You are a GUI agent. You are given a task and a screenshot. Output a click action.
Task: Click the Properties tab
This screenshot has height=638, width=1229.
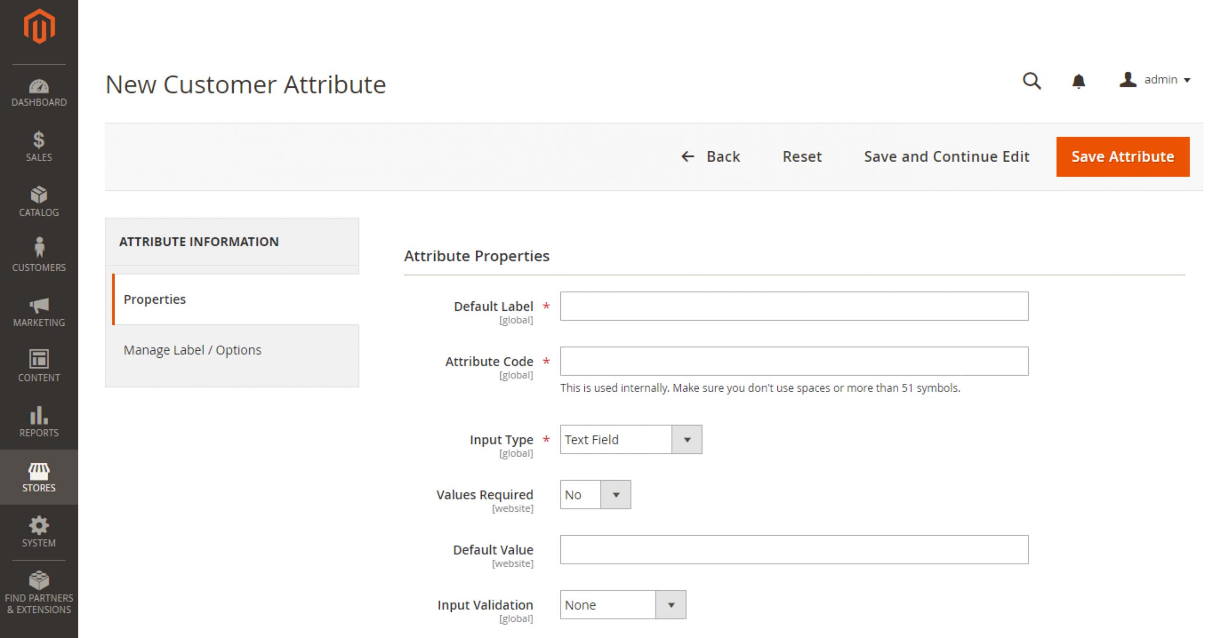tap(155, 299)
